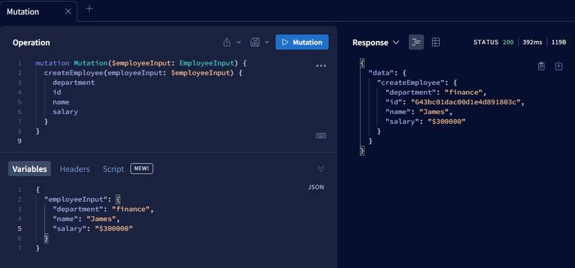
Task: Click line number 9 in operation editor
Action: (x=20, y=141)
